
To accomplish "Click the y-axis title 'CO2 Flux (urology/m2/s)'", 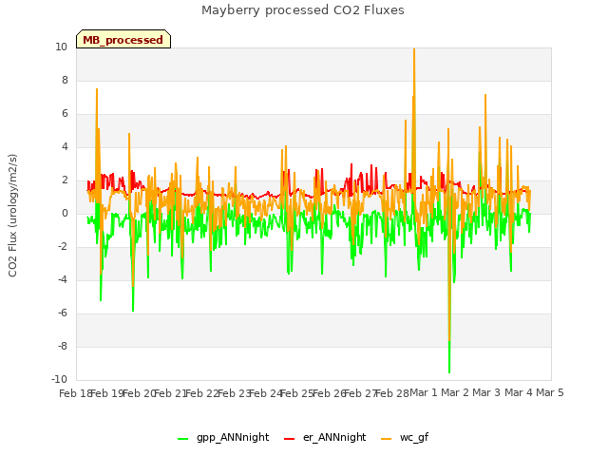I will pyautogui.click(x=12, y=216).
